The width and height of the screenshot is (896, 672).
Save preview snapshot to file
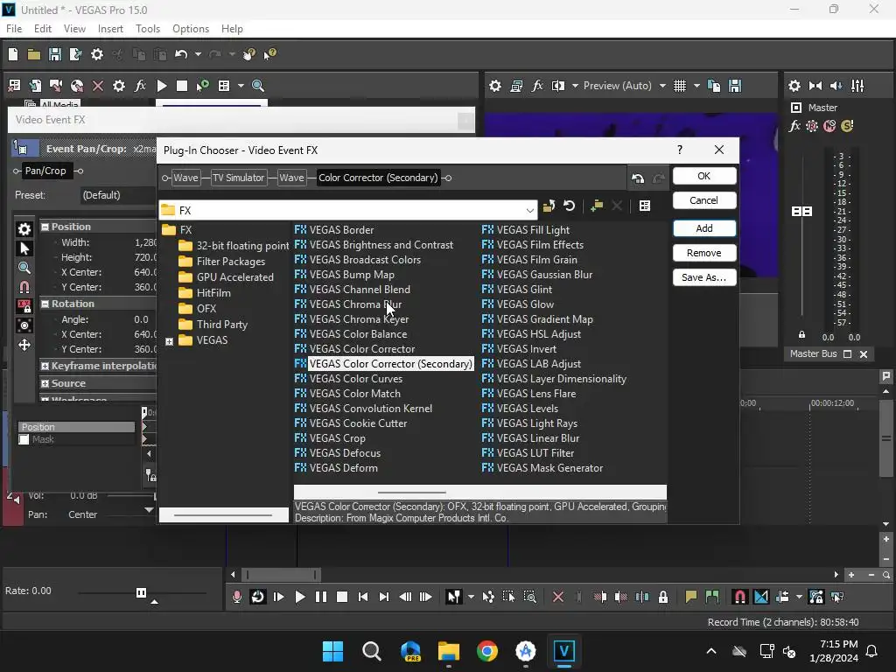(x=735, y=86)
